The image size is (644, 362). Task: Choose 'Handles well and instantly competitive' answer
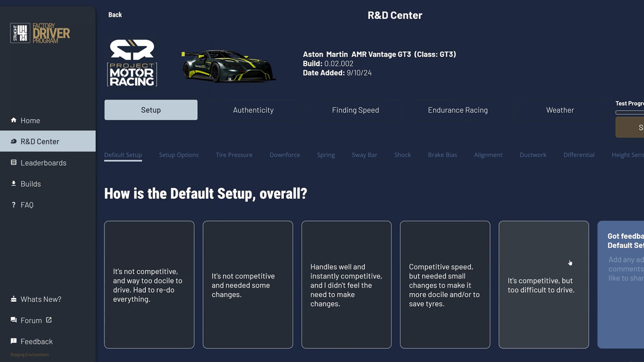[346, 285]
